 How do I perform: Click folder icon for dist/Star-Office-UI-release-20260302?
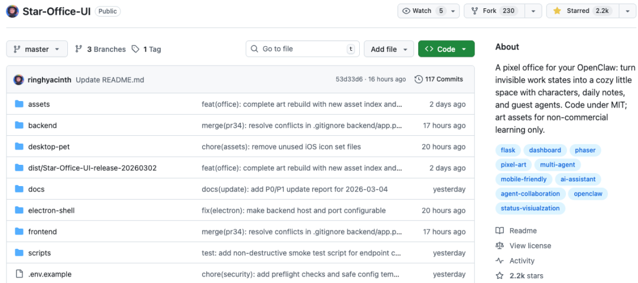tap(19, 167)
